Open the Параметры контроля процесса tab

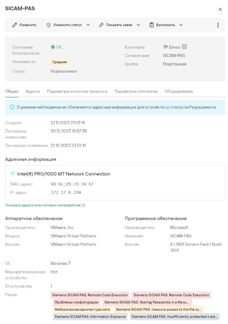pyautogui.click(x=77, y=91)
